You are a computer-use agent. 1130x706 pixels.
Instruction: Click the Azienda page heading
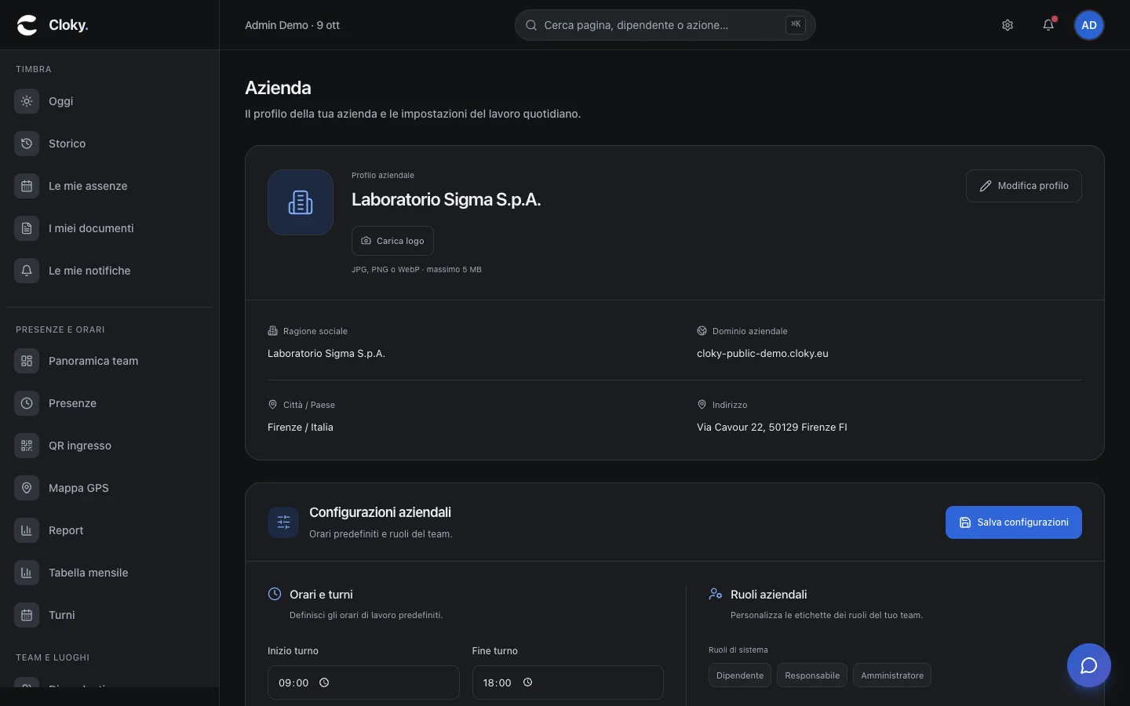point(278,88)
